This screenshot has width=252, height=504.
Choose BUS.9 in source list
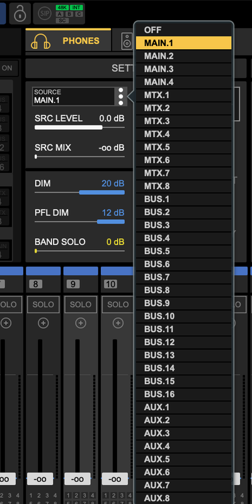183,303
